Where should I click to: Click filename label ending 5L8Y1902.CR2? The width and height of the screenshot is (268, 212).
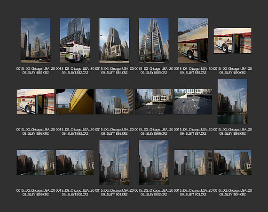154,193
